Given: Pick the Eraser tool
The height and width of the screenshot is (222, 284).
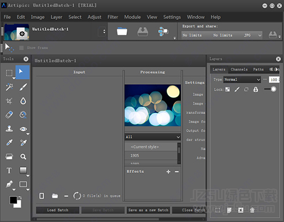Looking at the screenshot, I should pos(9,115).
